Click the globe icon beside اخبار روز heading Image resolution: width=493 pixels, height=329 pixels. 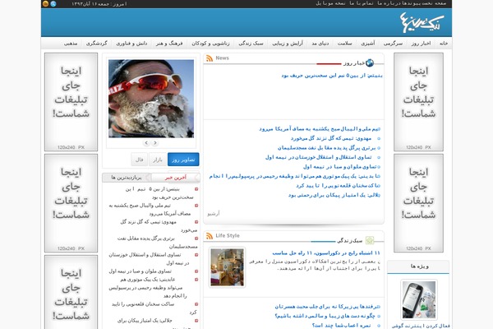point(370,63)
